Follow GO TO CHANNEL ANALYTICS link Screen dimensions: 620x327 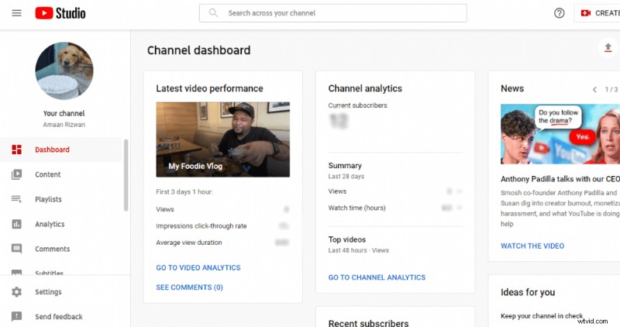377,277
